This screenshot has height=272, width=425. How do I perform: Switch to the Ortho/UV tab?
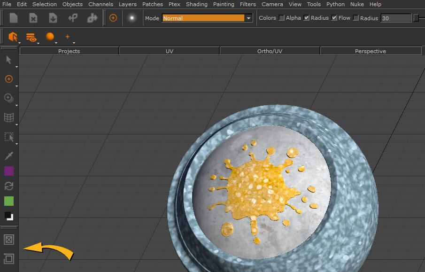[270, 51]
